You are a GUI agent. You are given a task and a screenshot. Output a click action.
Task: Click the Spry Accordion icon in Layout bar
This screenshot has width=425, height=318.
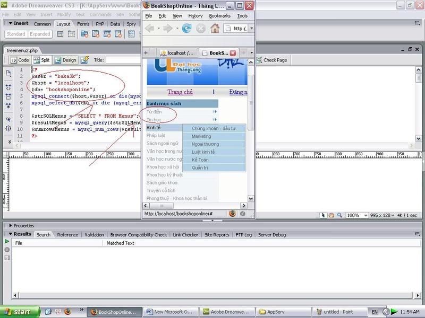click(107, 34)
